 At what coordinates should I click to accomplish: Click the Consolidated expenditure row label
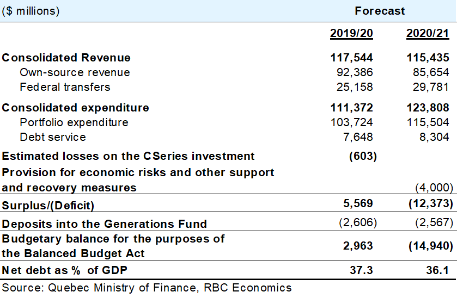(76, 108)
